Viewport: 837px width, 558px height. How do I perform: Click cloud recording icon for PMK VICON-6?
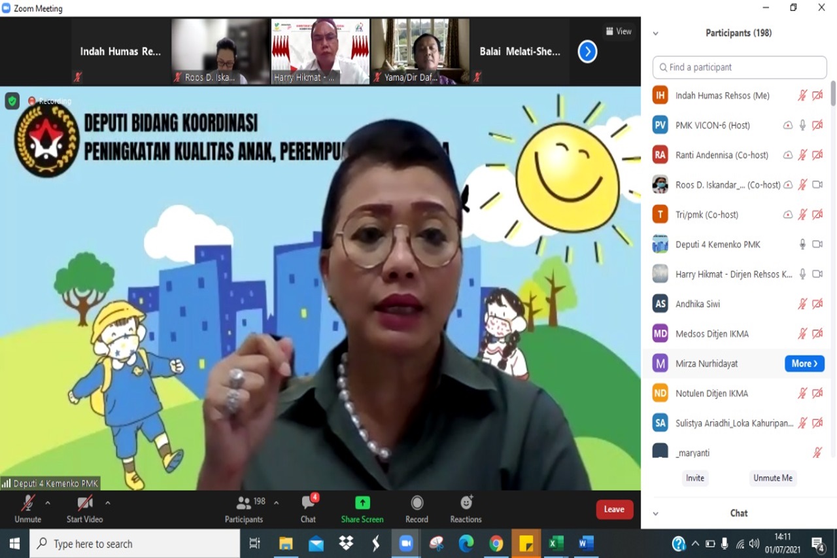tap(788, 126)
